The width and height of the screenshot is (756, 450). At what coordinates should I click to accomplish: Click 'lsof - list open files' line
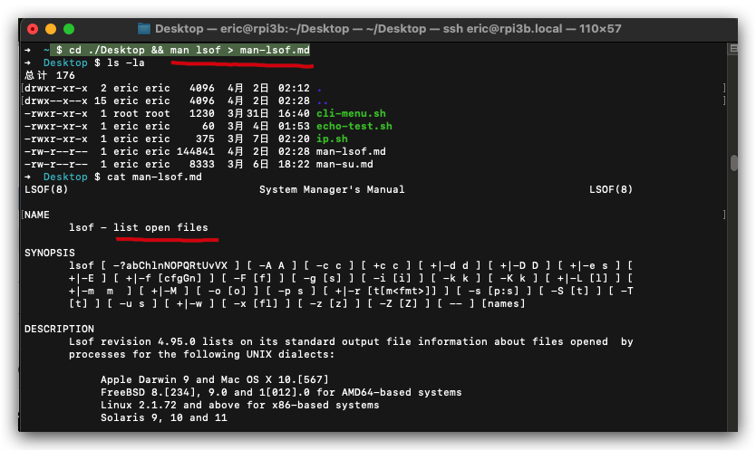(139, 227)
